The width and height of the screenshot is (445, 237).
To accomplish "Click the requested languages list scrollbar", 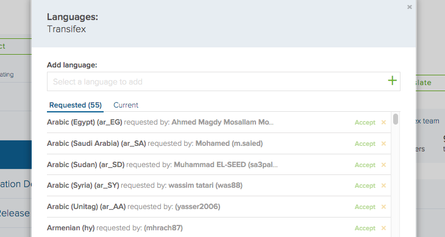I will (396, 118).
